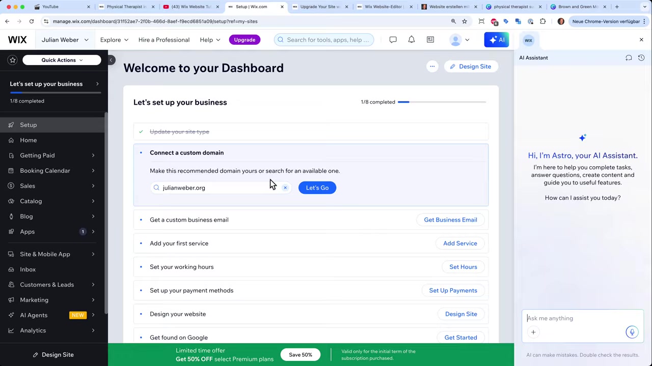
Task: Click the Wix icon in assistant header
Action: (528, 40)
